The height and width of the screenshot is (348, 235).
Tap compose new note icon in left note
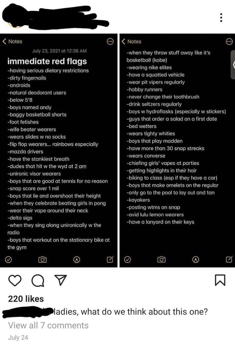109,260
